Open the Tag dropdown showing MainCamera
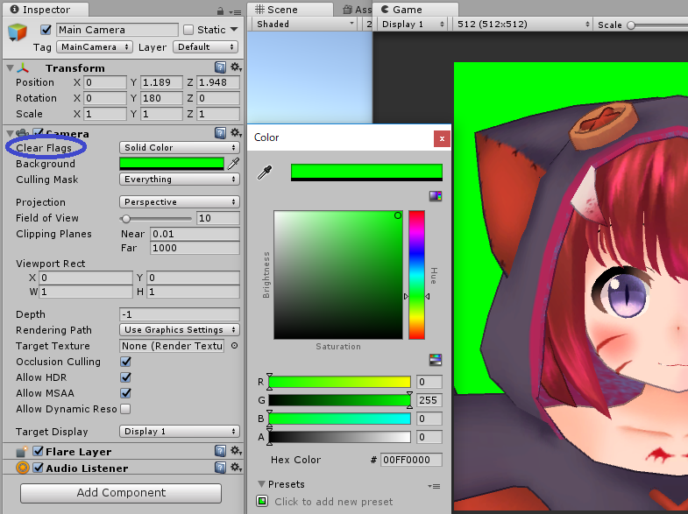688x514 pixels. 95,47
